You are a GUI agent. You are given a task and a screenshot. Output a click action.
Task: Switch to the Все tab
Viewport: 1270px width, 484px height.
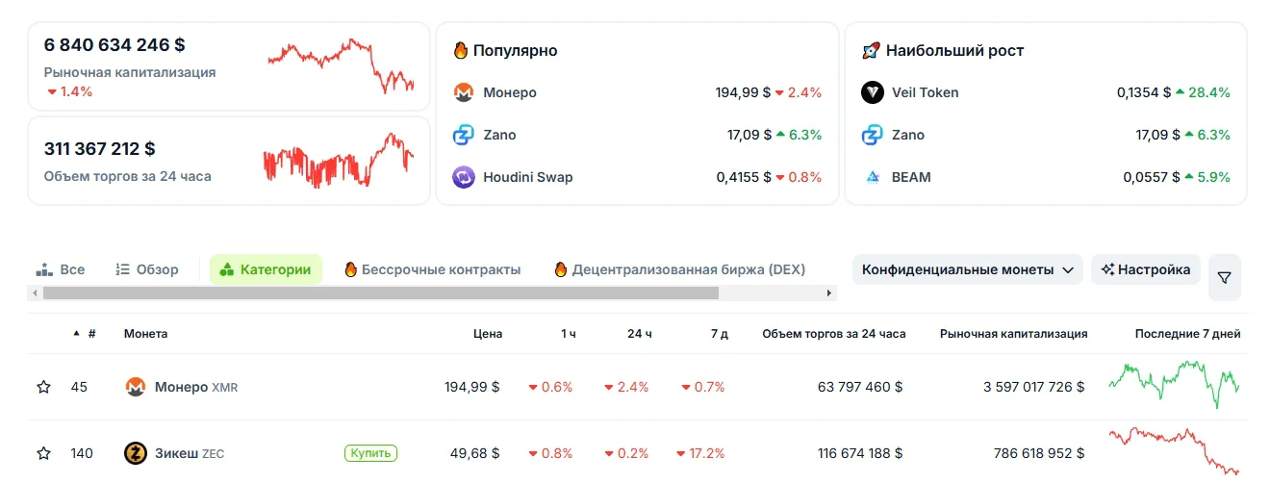click(x=61, y=269)
